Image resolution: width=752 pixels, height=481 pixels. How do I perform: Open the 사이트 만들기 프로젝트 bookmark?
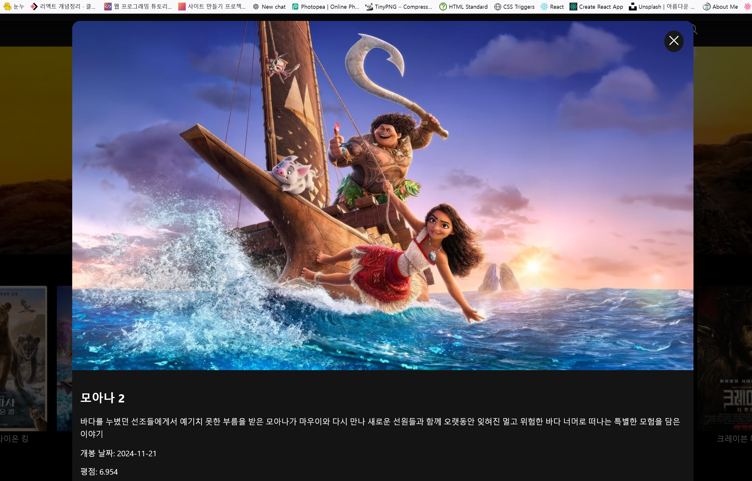coord(212,7)
